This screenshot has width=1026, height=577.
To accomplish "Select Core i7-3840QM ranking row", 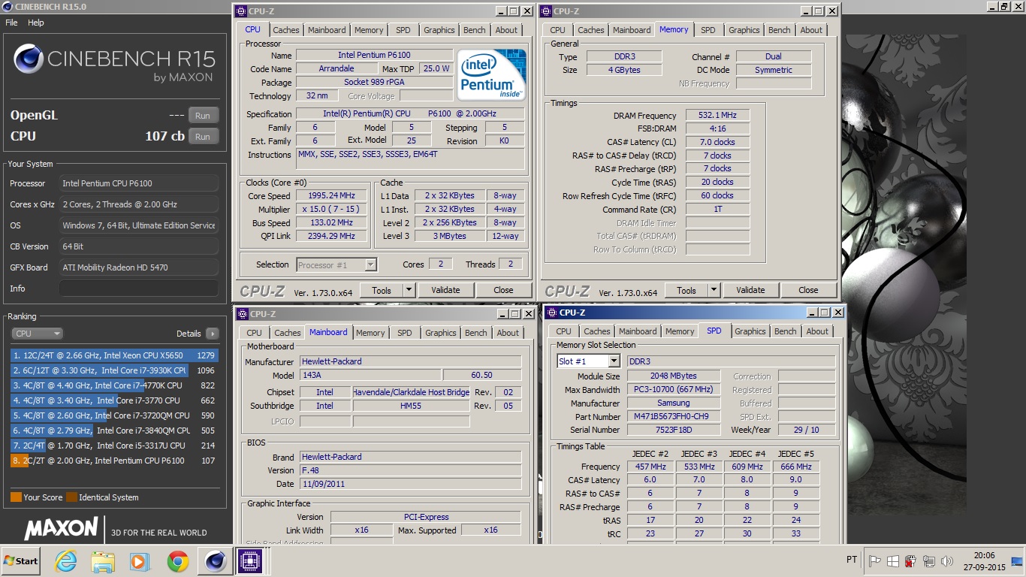I will [x=114, y=430].
